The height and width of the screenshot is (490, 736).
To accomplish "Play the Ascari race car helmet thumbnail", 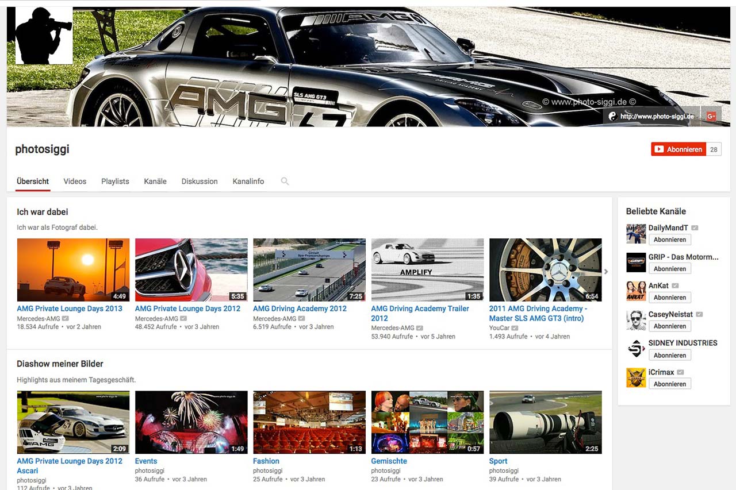I will coord(73,422).
